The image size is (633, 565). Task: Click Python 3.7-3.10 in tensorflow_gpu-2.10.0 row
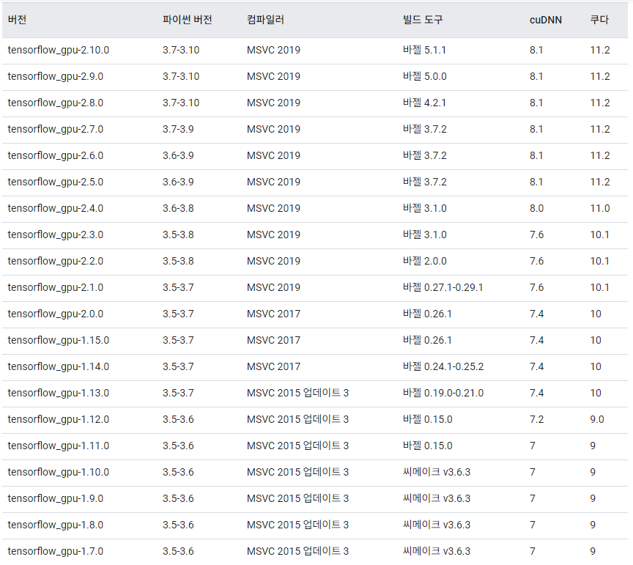(x=181, y=50)
